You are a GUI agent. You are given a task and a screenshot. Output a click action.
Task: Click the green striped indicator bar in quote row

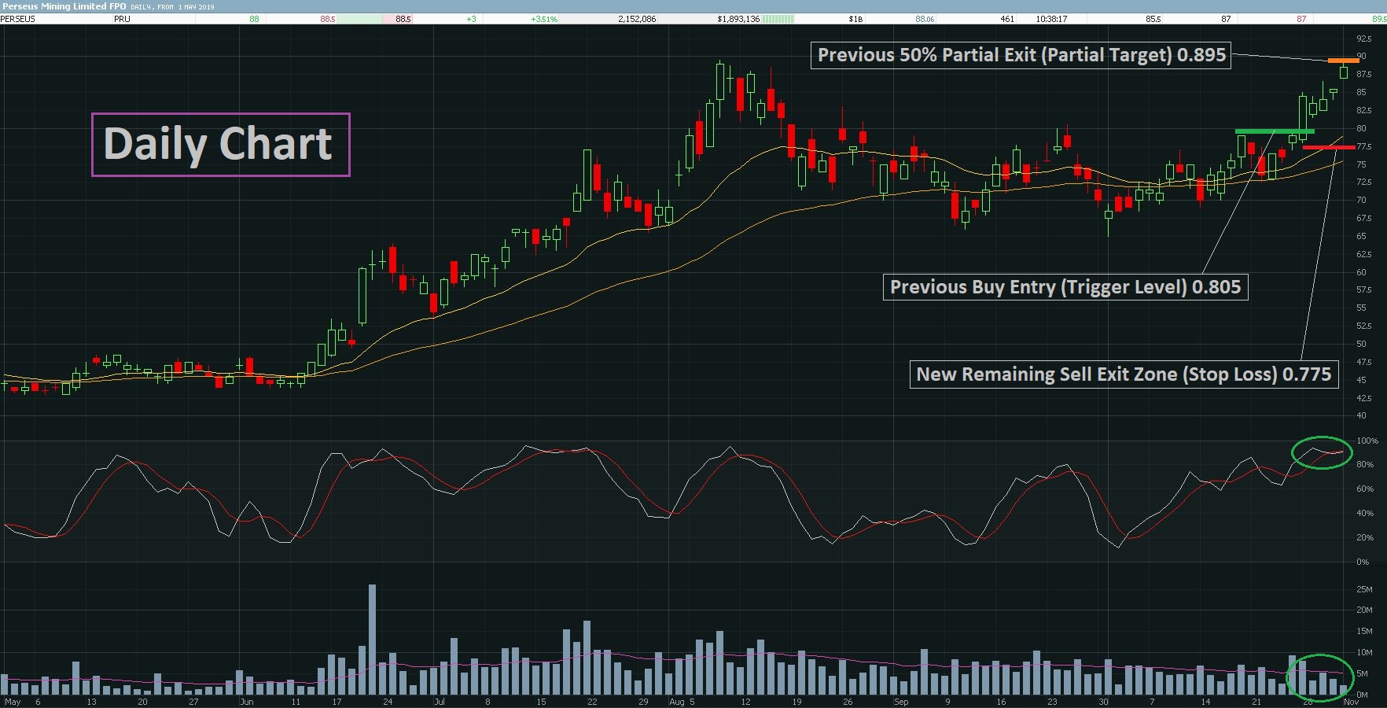(x=778, y=19)
